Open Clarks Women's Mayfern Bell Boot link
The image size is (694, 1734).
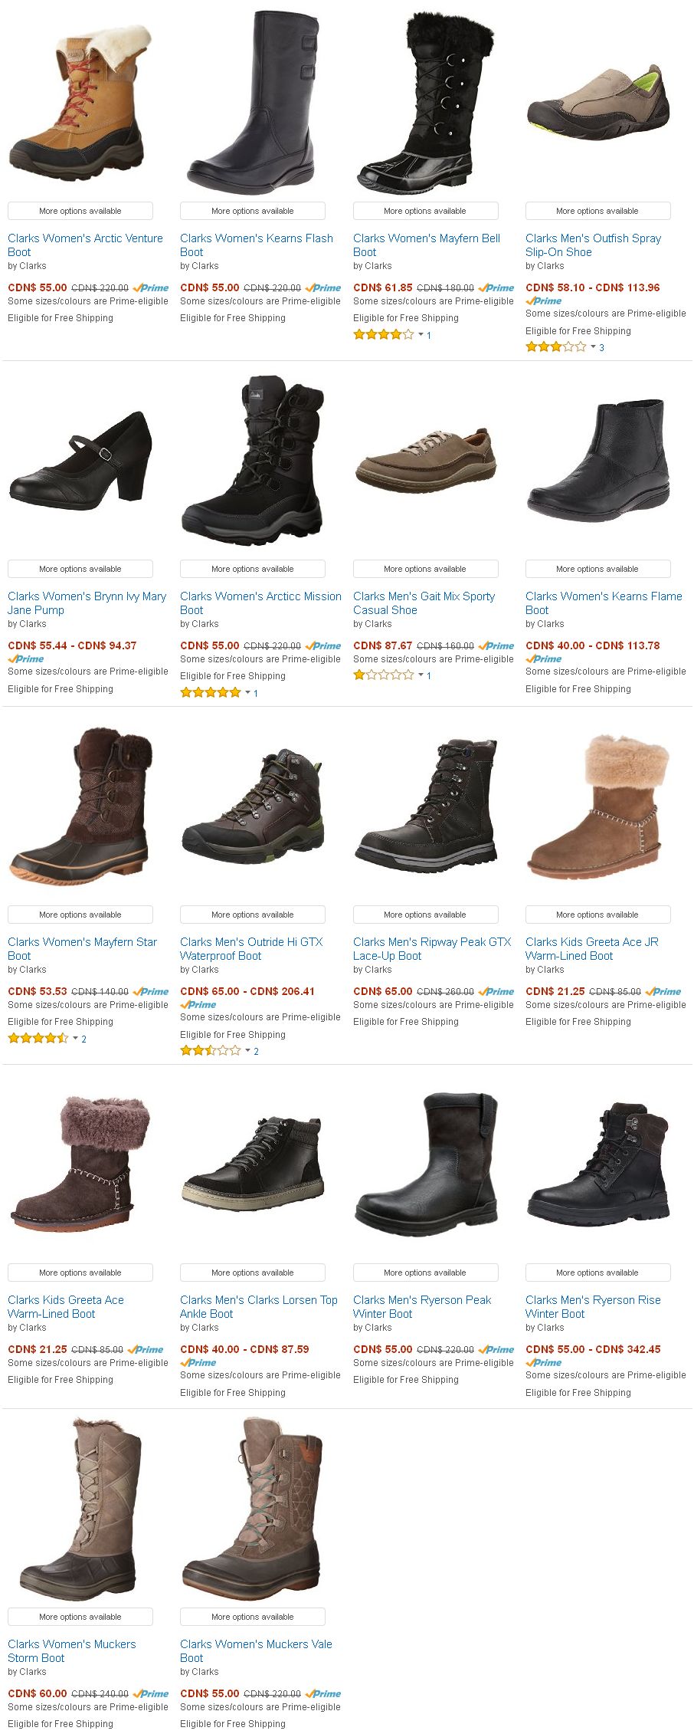coord(427,245)
